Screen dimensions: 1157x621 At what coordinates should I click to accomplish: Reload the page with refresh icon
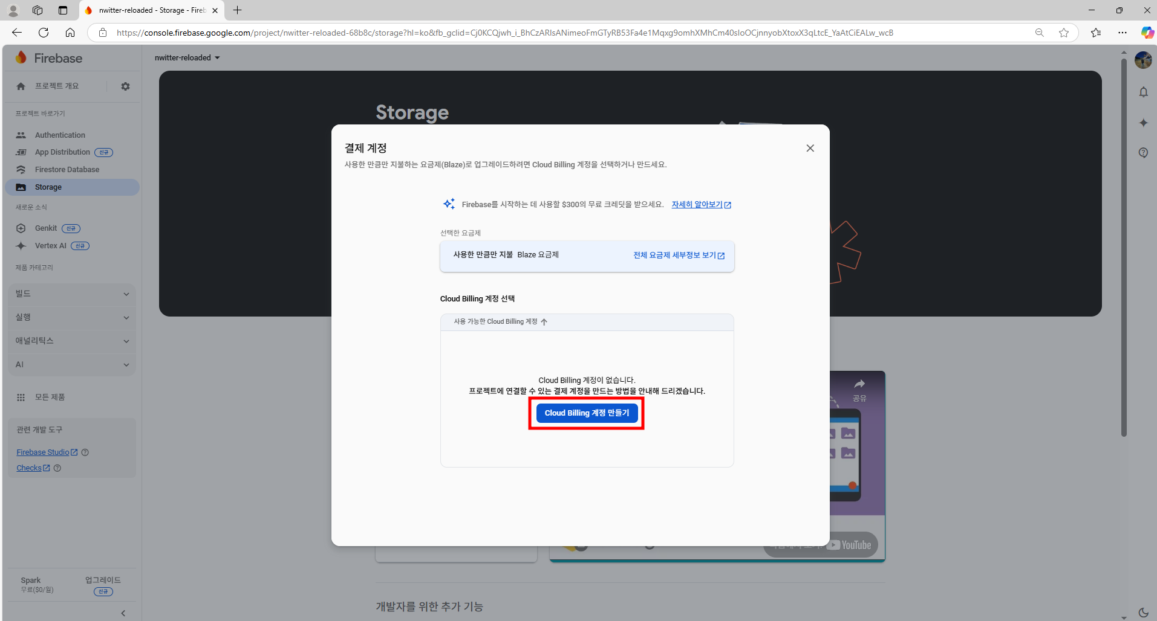[44, 33]
